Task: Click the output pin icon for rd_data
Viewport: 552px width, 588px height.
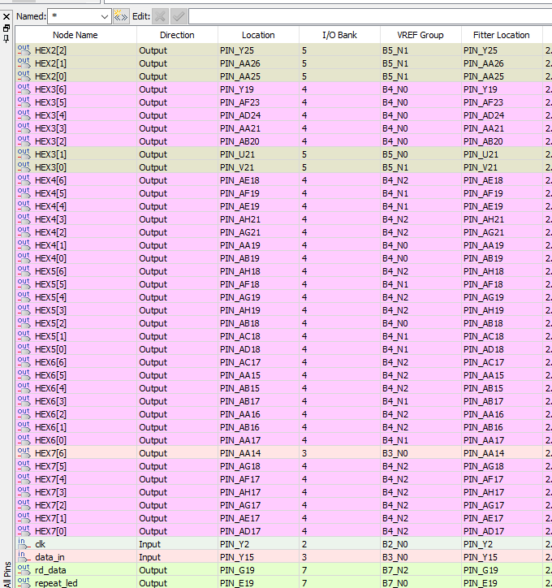Action: point(24,570)
